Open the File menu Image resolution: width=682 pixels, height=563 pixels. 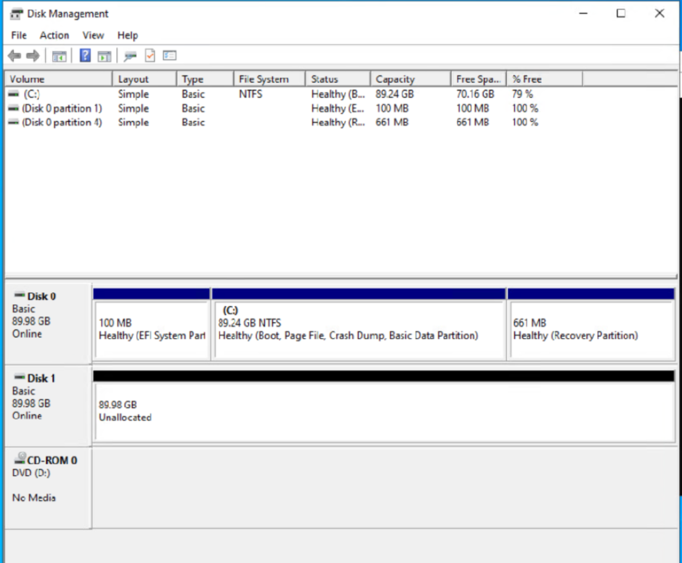(x=18, y=35)
